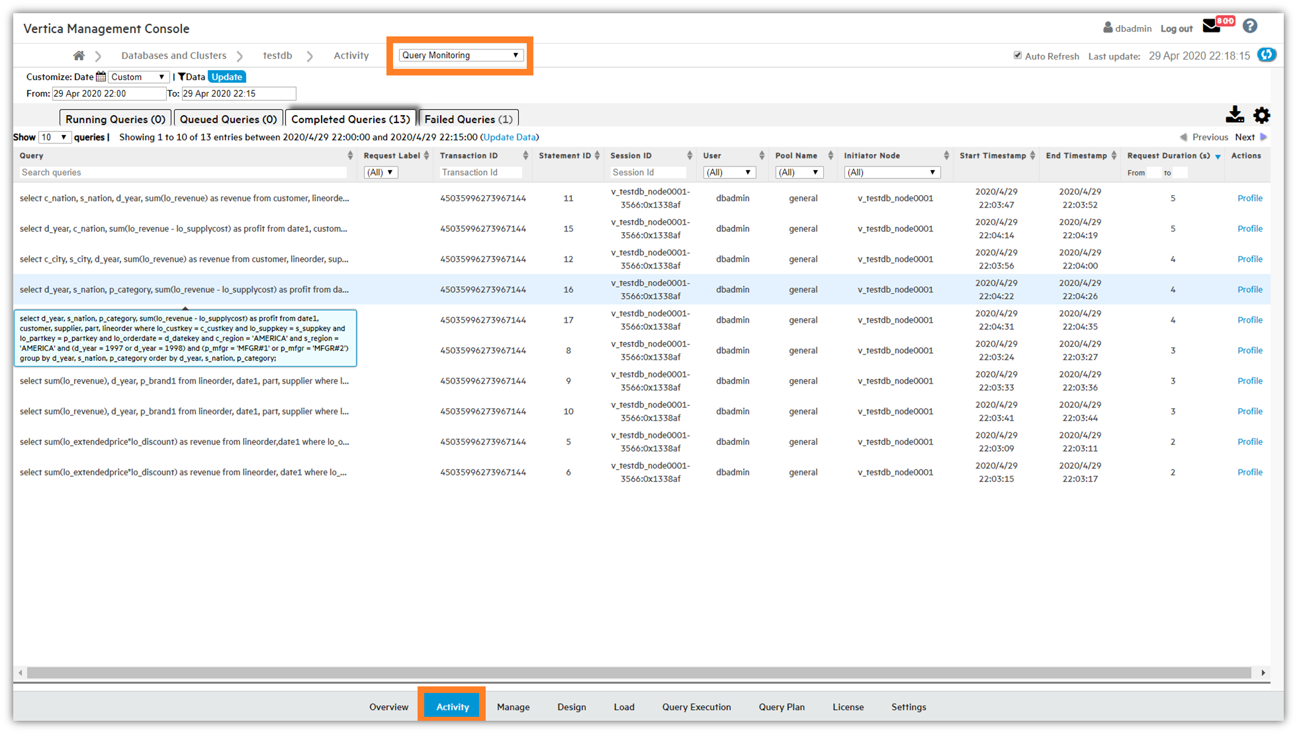Click the Log out link

tap(1176, 28)
